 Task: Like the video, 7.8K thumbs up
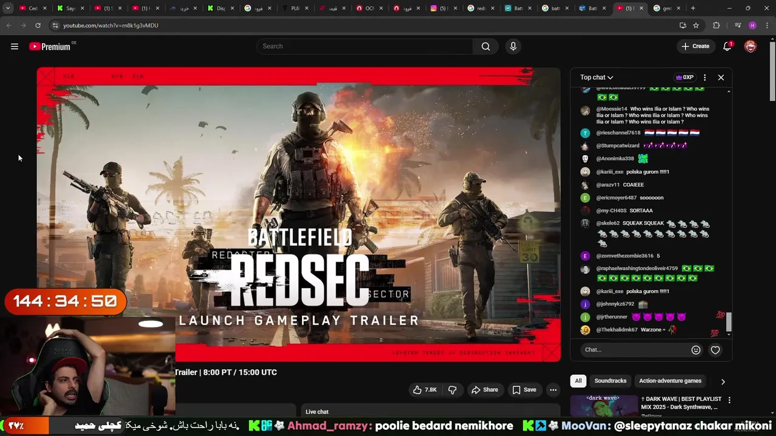(424, 390)
